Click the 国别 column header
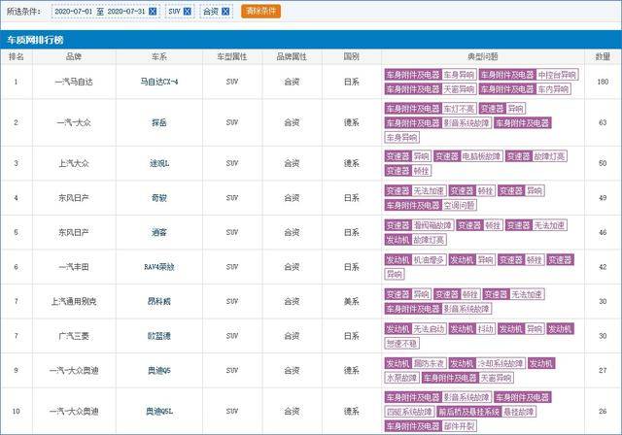The width and height of the screenshot is (622, 435). click(352, 56)
